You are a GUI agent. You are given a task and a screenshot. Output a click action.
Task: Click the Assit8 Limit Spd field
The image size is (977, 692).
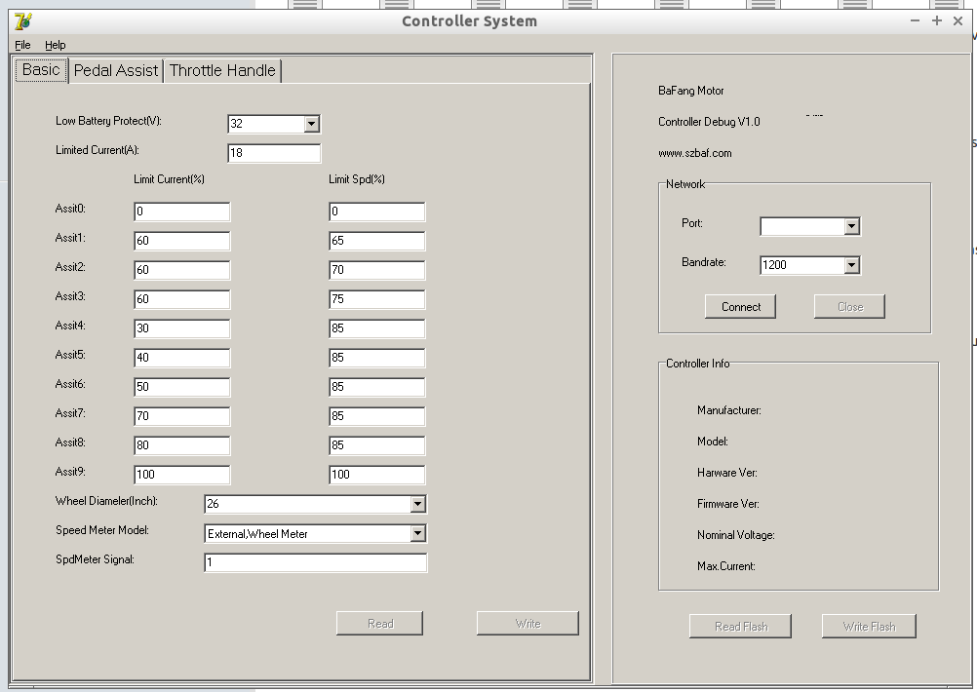click(x=377, y=445)
